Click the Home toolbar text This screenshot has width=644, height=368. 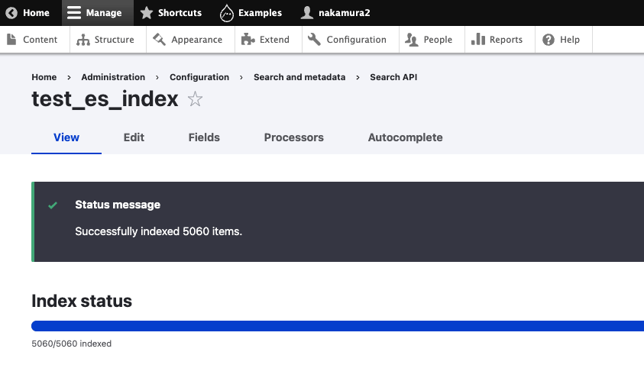click(x=36, y=13)
